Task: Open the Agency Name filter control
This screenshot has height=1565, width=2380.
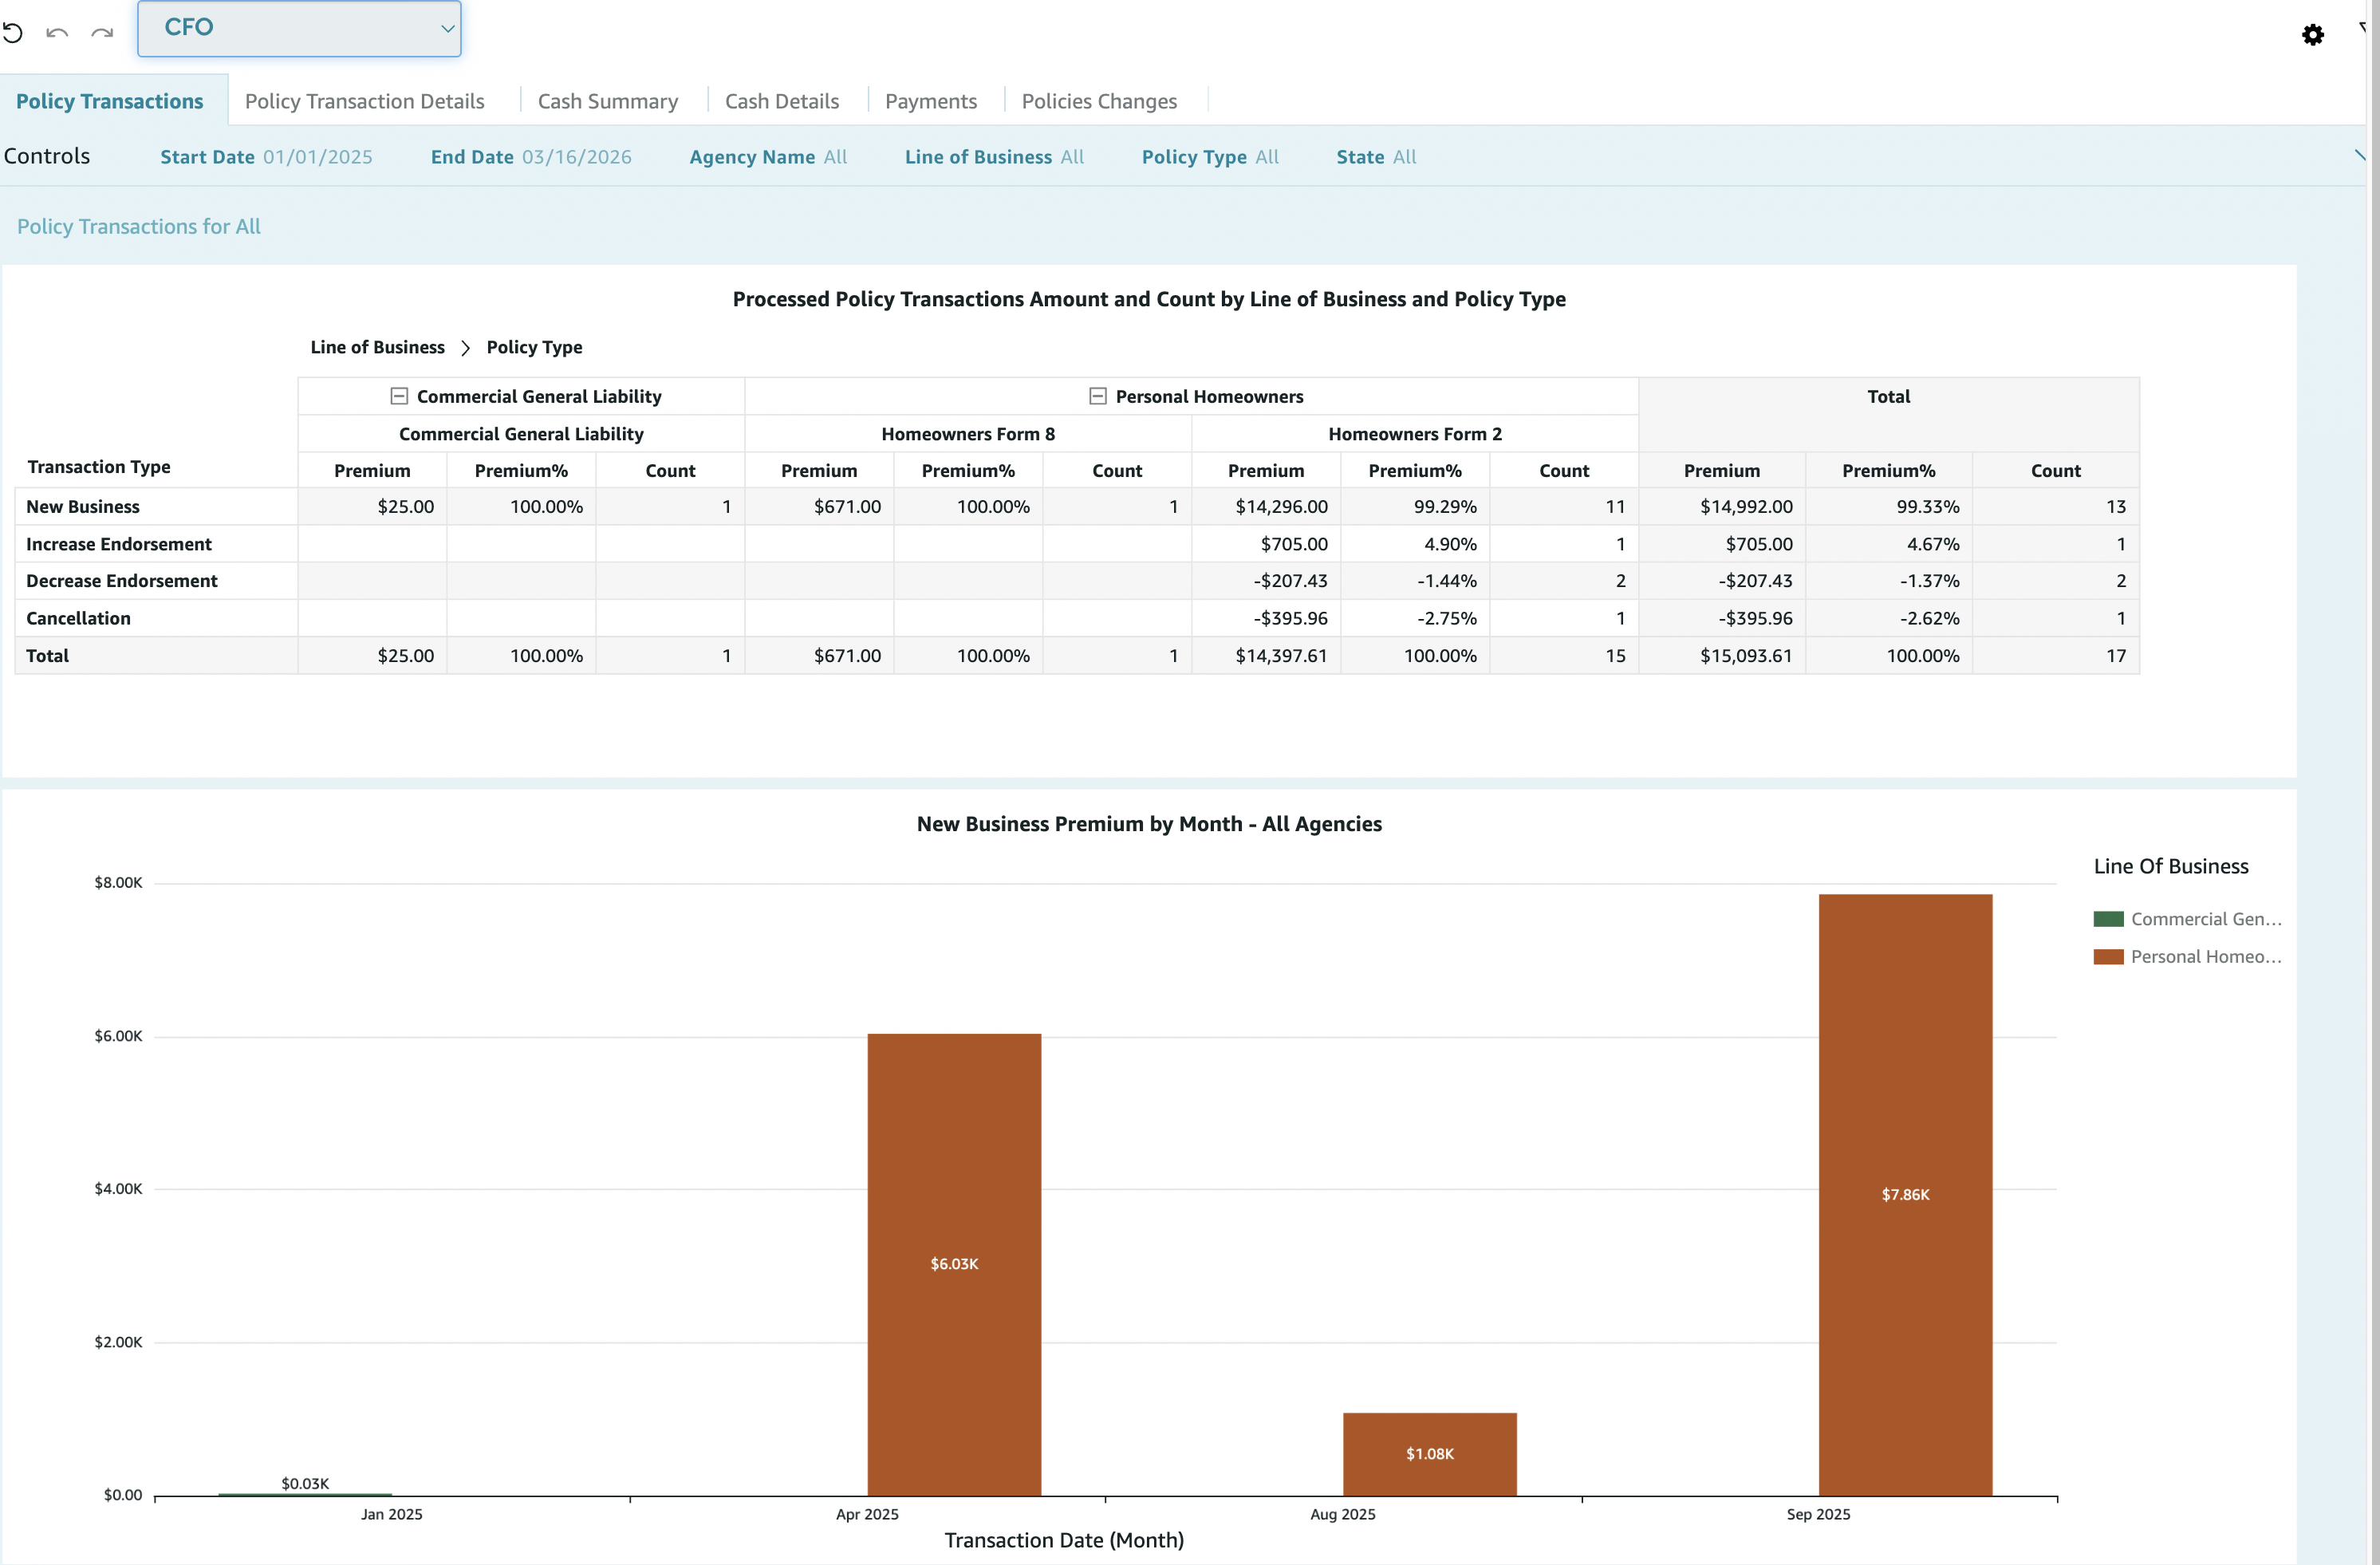Action: click(x=767, y=157)
